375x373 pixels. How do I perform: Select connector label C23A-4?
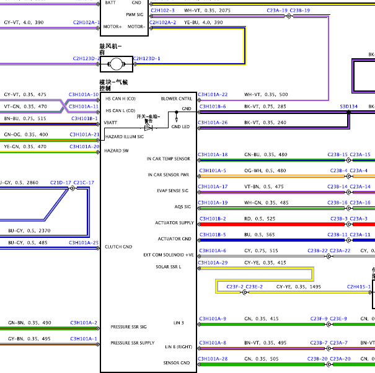358,171
